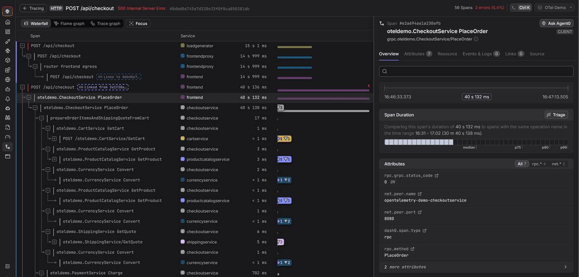Click the span icon beside Span #e2a694aa1a230afb
The height and width of the screenshot is (277, 579).
[x=382, y=23]
